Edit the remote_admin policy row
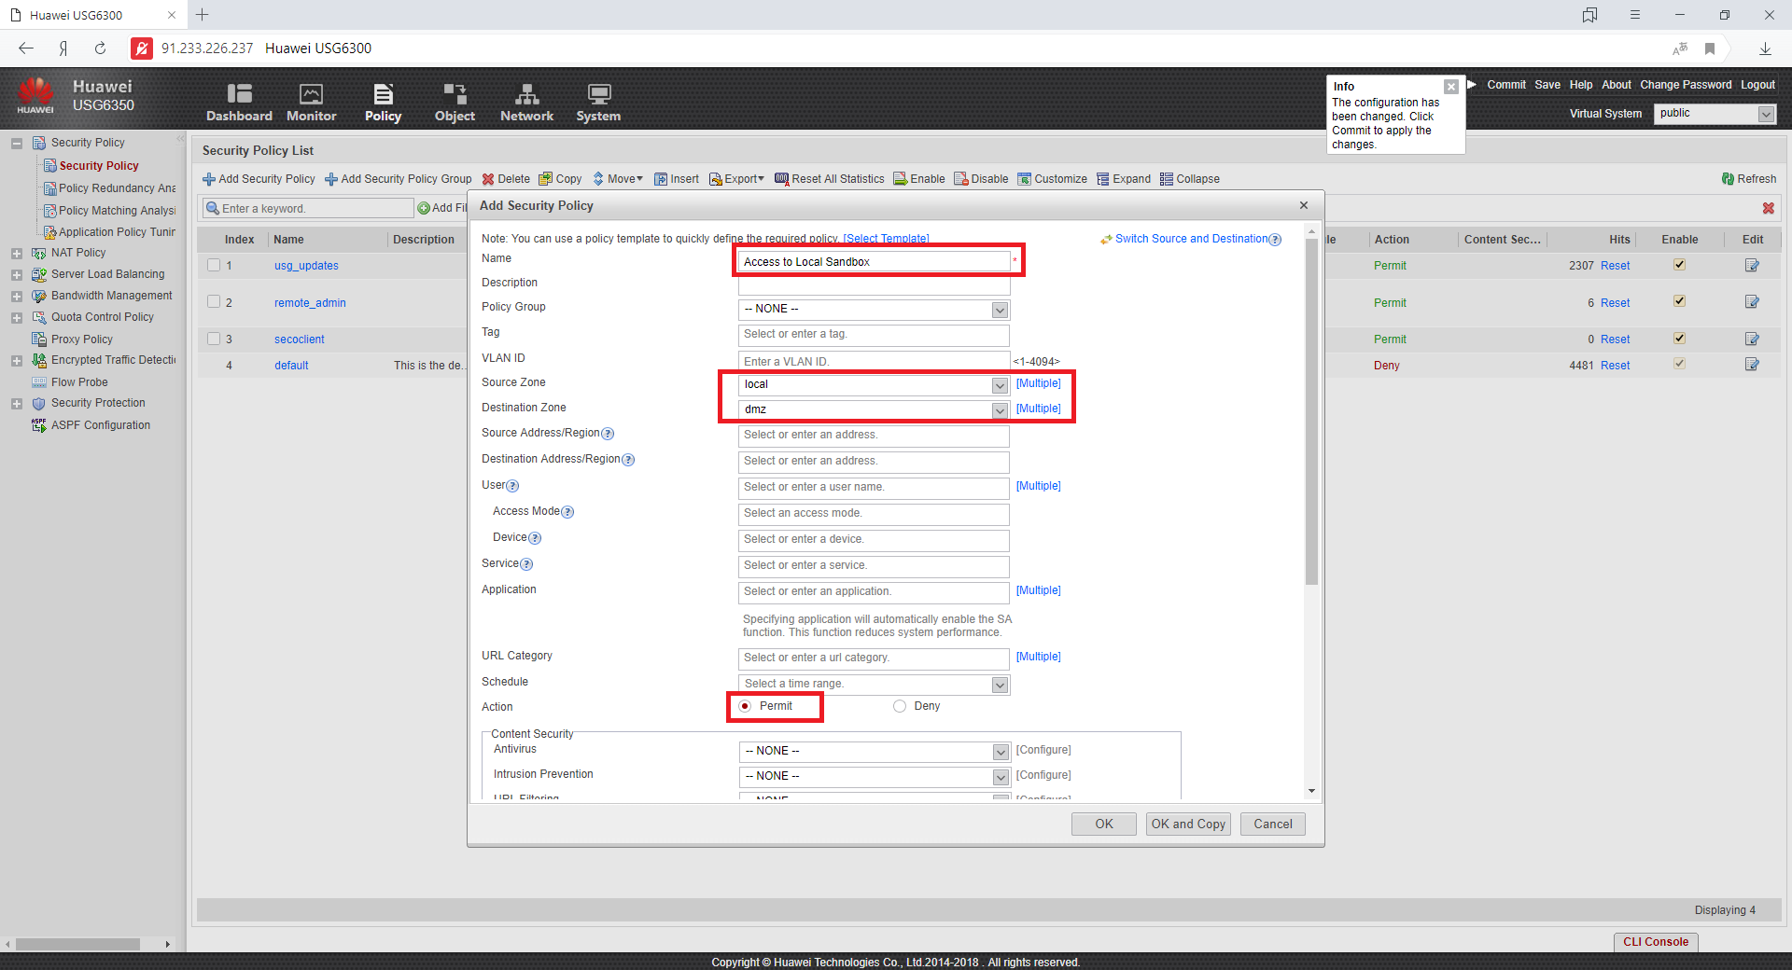Image resolution: width=1792 pixels, height=970 pixels. [1752, 302]
